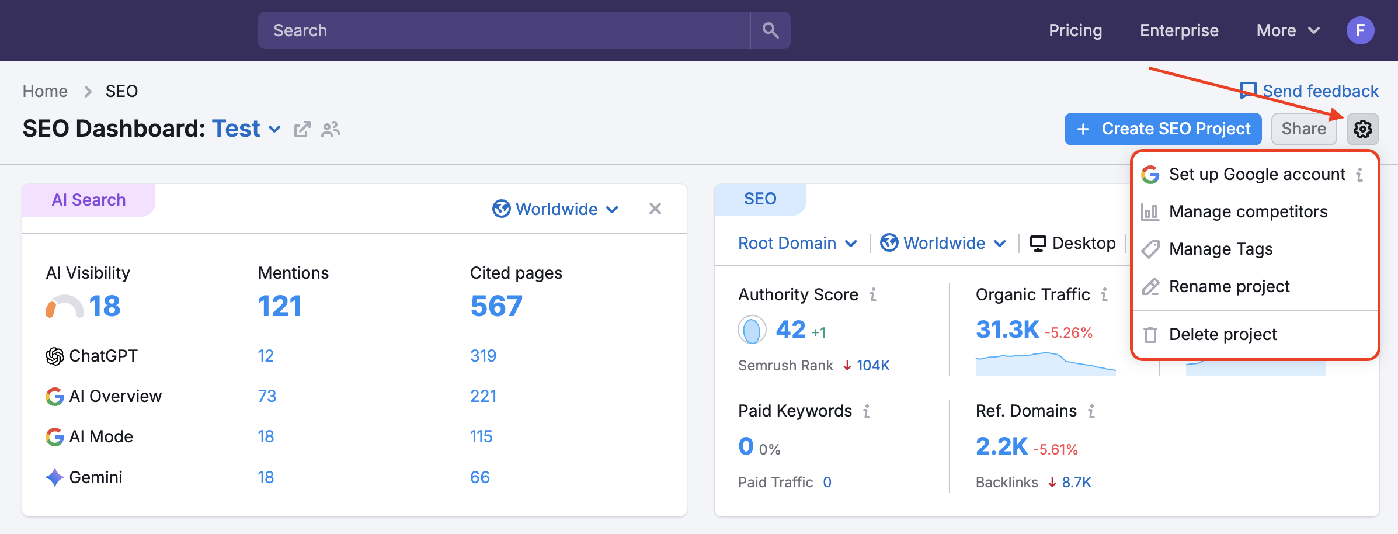Screen dimensions: 1398x534
Task: Close the AI Search widget
Action: click(x=655, y=209)
